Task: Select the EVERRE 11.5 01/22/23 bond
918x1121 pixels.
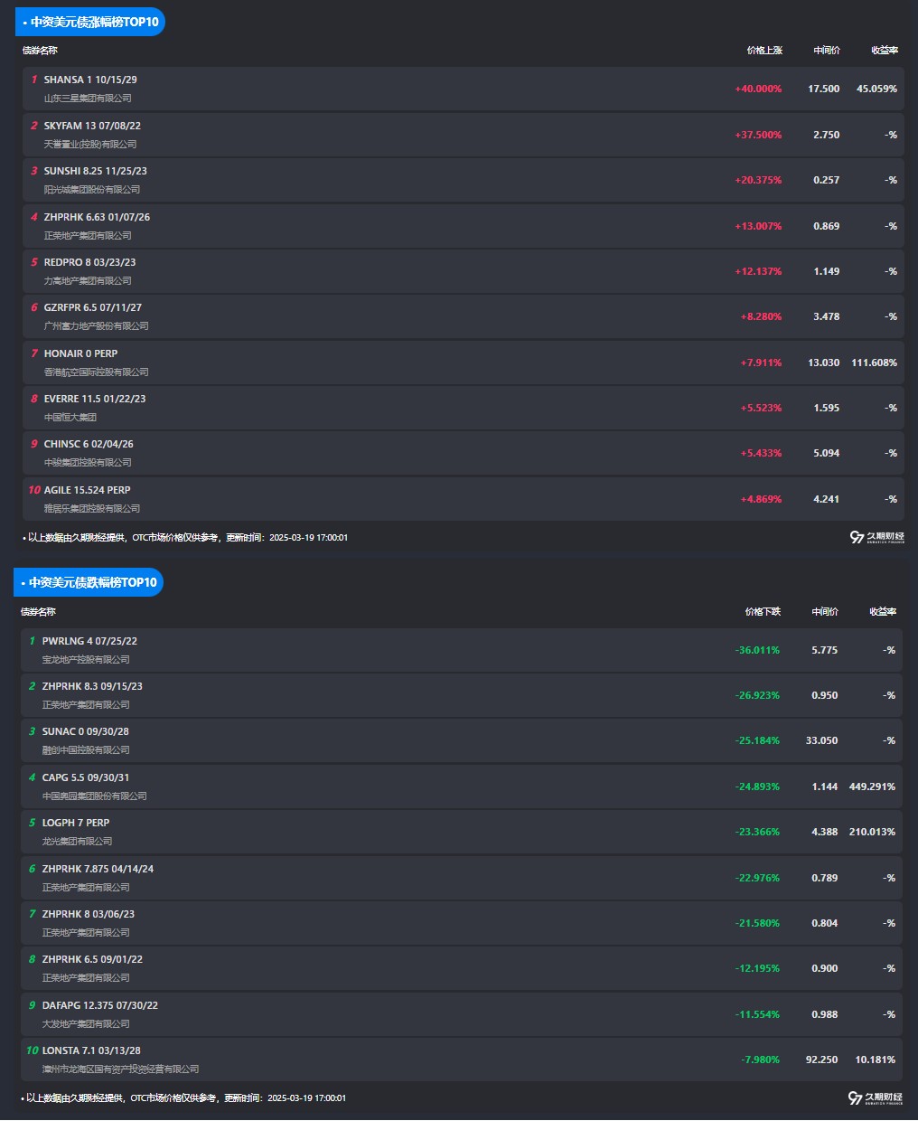Action: 95,399
